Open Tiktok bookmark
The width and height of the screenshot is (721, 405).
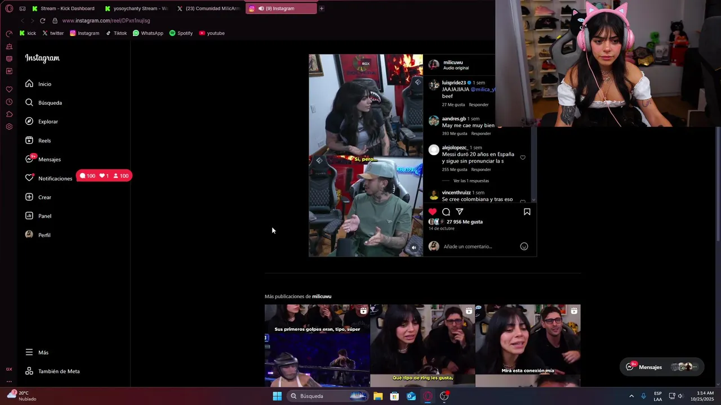(117, 33)
